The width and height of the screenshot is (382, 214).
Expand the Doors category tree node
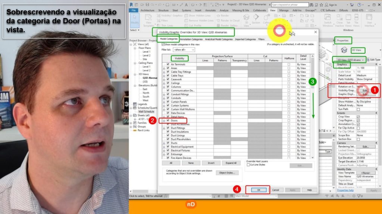164,121
